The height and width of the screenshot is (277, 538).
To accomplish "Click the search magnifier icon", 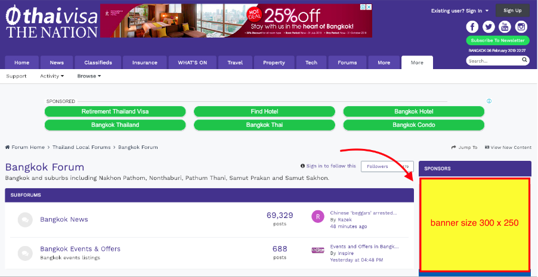I will pyautogui.click(x=525, y=60).
